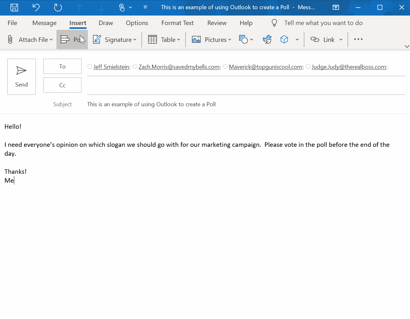Select the circle before Judge.Judy@therealboss.com
Screen dimensions: 410x319
click(308, 66)
